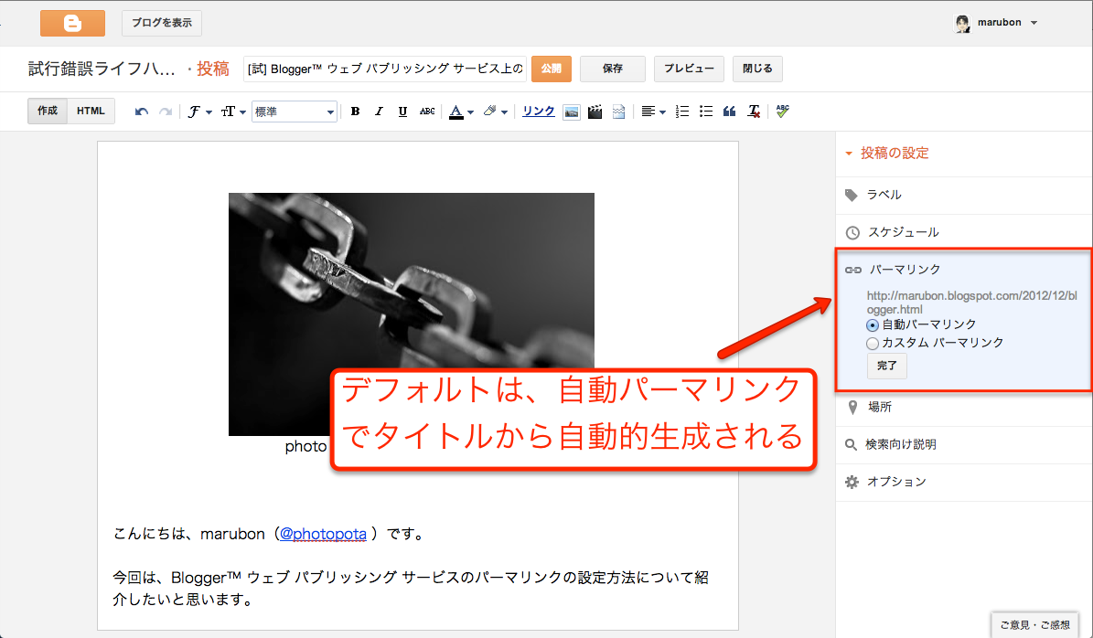Click the permalink chain icon
The height and width of the screenshot is (638, 1093).
(x=852, y=271)
